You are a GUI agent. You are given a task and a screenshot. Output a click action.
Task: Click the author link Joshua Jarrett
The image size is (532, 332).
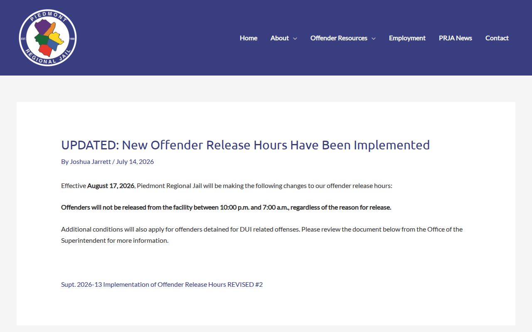point(90,161)
